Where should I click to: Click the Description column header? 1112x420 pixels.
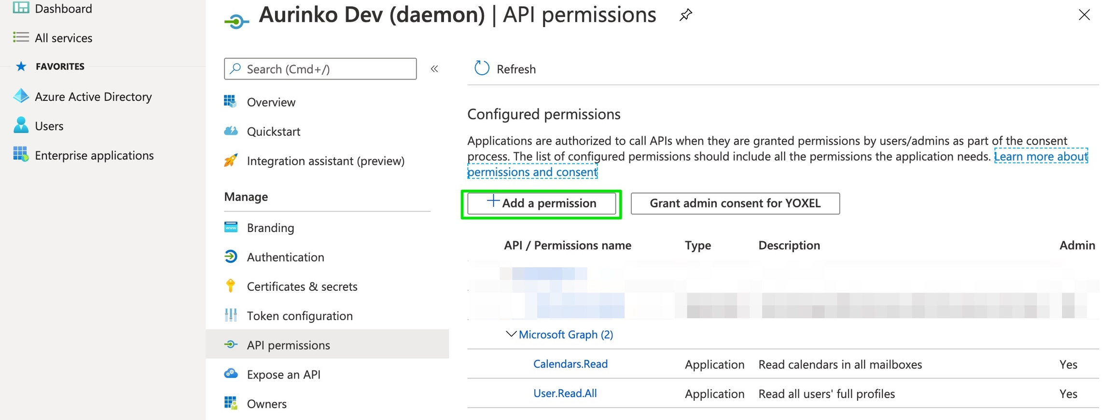(789, 245)
